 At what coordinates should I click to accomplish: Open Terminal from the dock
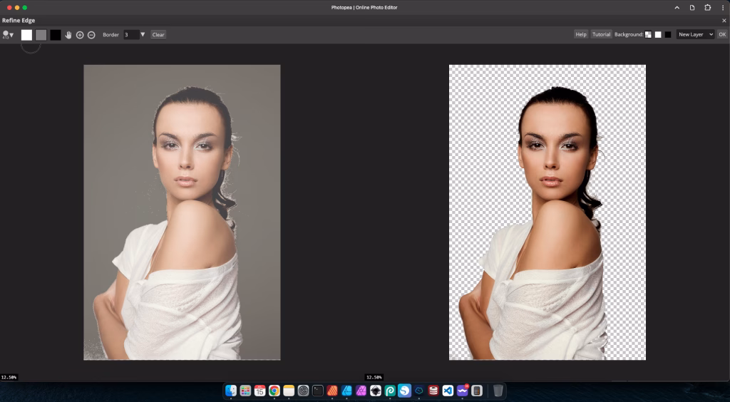tap(317, 391)
